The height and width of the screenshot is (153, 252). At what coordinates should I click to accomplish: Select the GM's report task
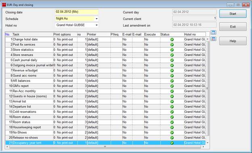pos(105,86)
